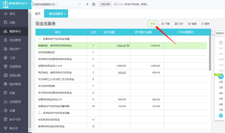225x133 pixels.
Task: Click the 666.00 amount link in row 5
Action: 122,72
